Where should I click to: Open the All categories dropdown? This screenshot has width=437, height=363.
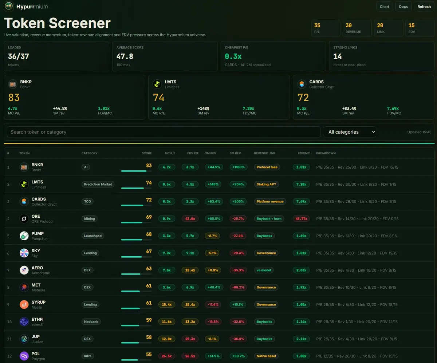(x=350, y=132)
